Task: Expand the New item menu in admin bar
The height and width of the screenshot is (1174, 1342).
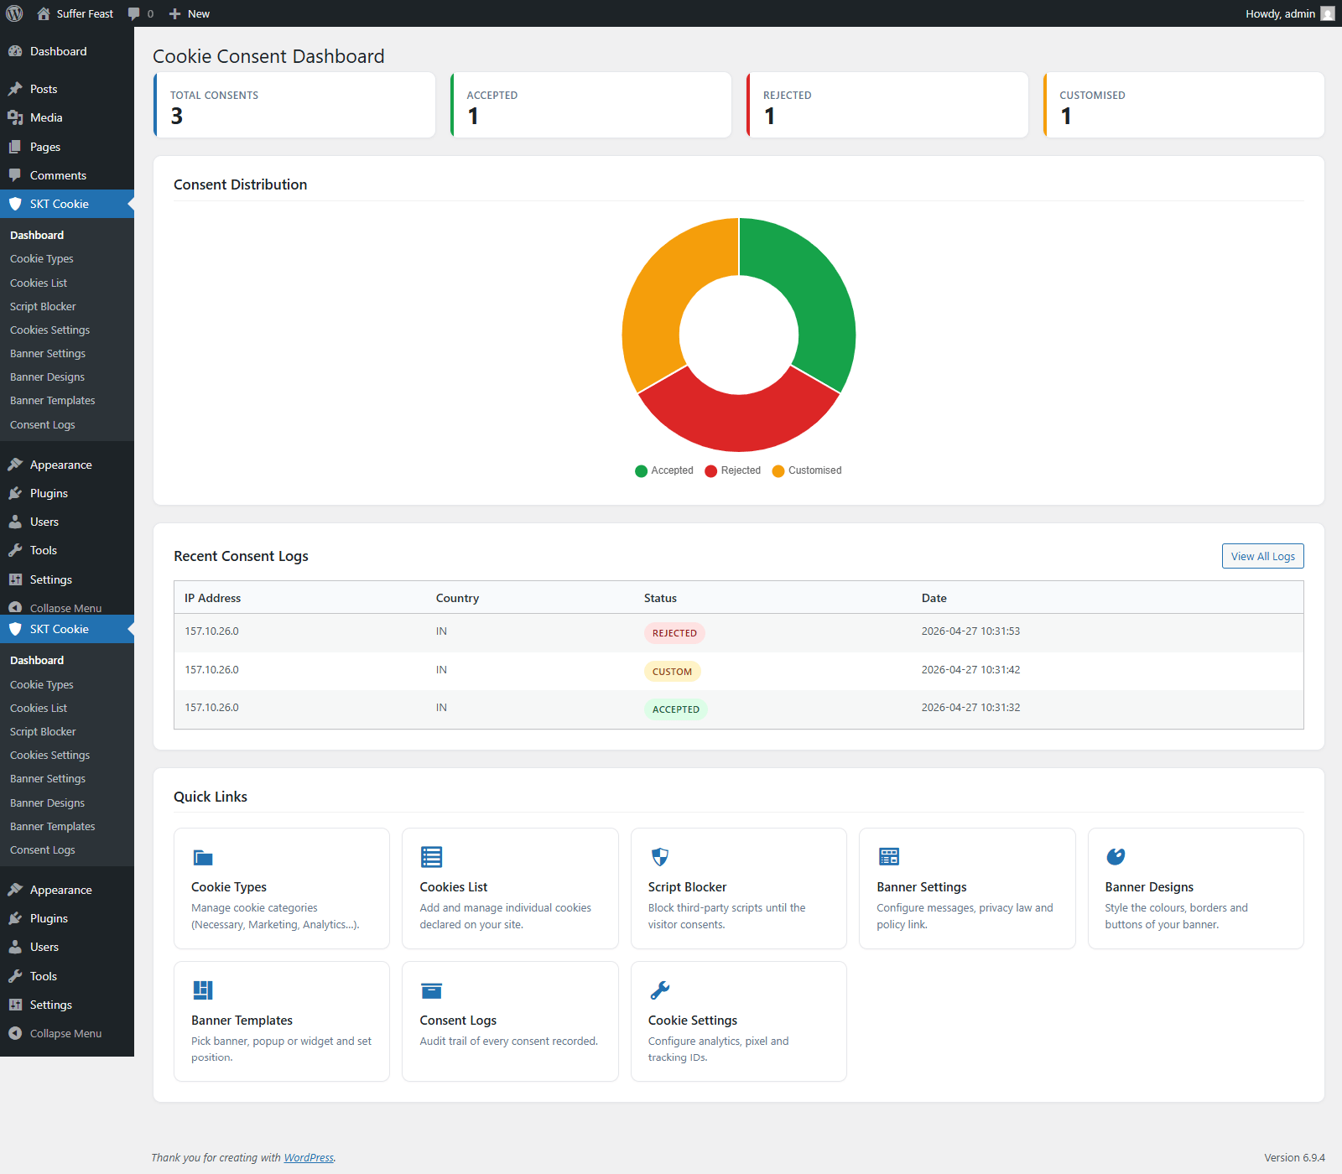Action: pyautogui.click(x=190, y=13)
